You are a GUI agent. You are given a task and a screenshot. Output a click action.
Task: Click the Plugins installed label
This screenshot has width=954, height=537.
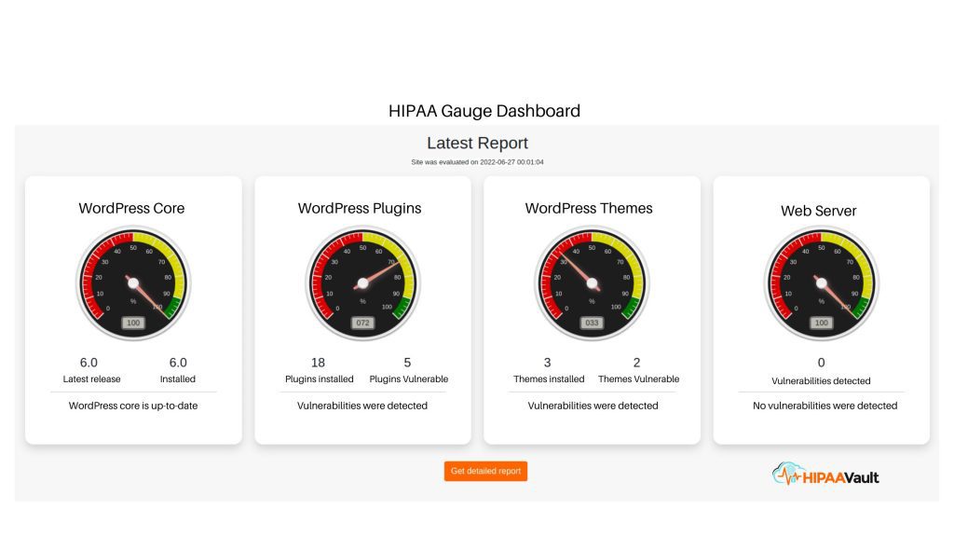click(x=320, y=379)
